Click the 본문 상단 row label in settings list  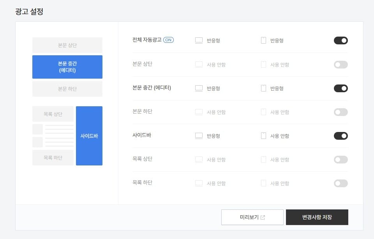(142, 64)
